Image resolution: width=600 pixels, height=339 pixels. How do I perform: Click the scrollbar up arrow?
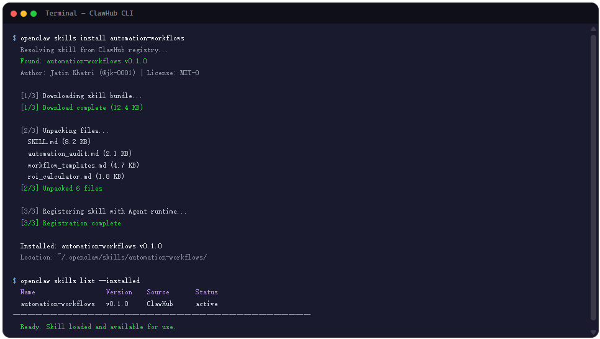(x=594, y=29)
